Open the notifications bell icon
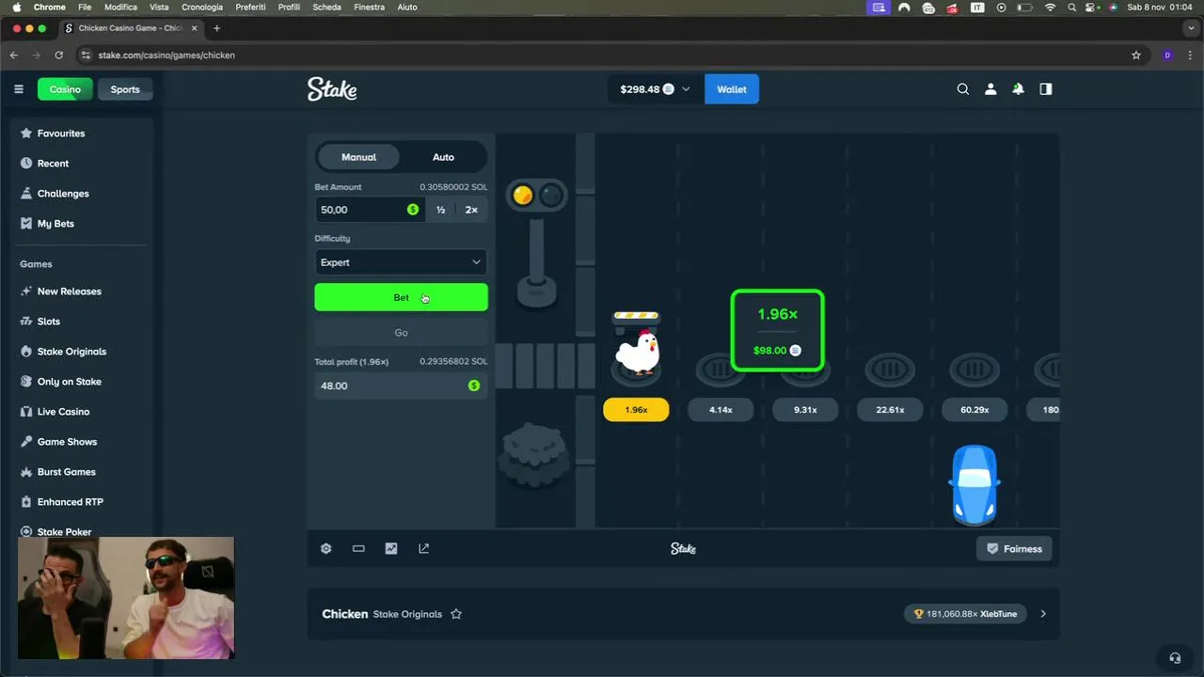Viewport: 1204px width, 677px height. [1018, 89]
